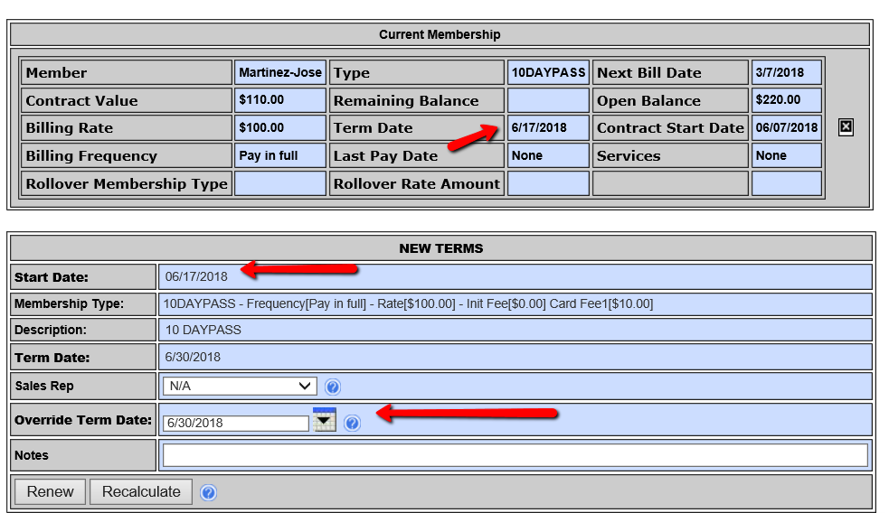The height and width of the screenshot is (513, 889).
Task: Click the empty Remaining Balance field
Action: coord(548,100)
